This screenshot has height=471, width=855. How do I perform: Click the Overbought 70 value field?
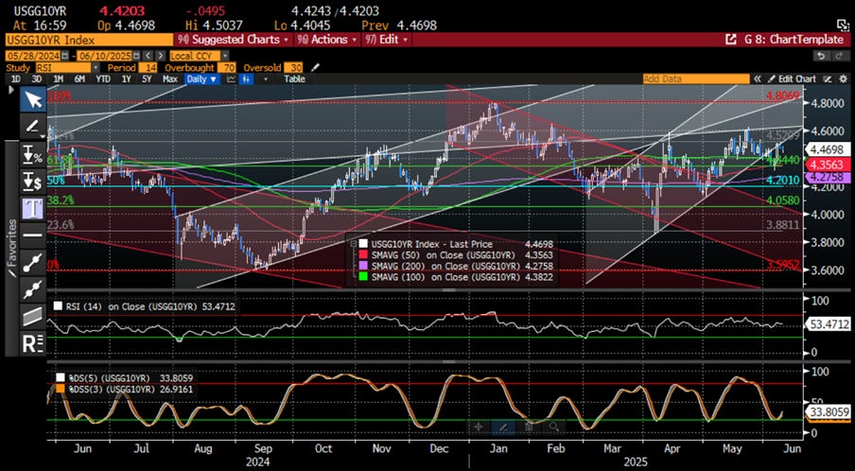coord(227,67)
